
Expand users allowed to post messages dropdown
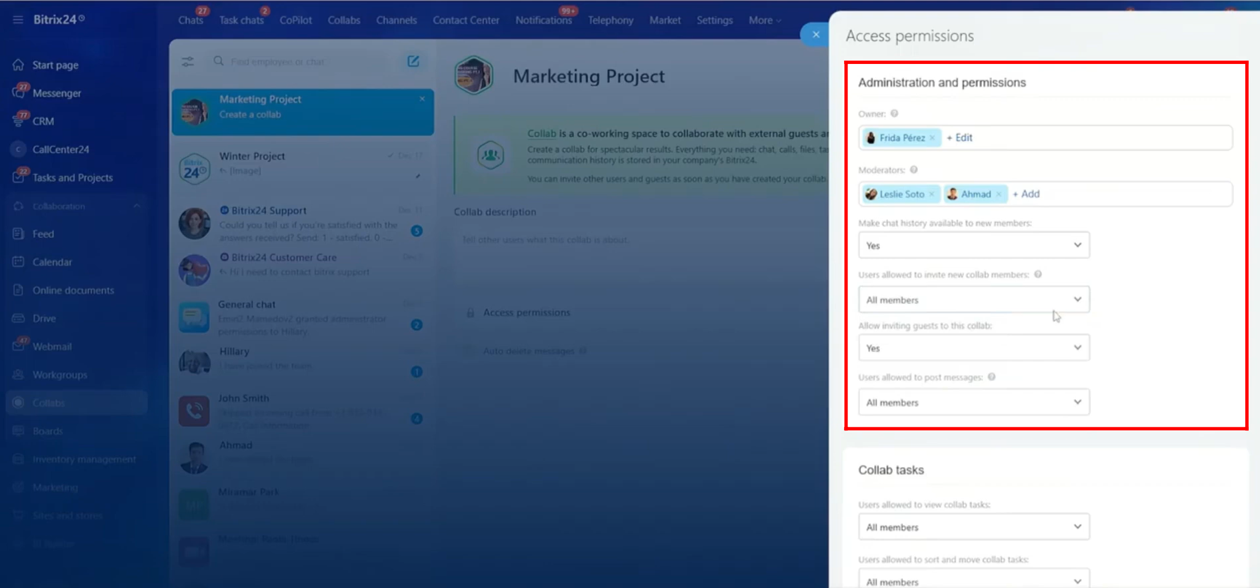[x=973, y=402]
